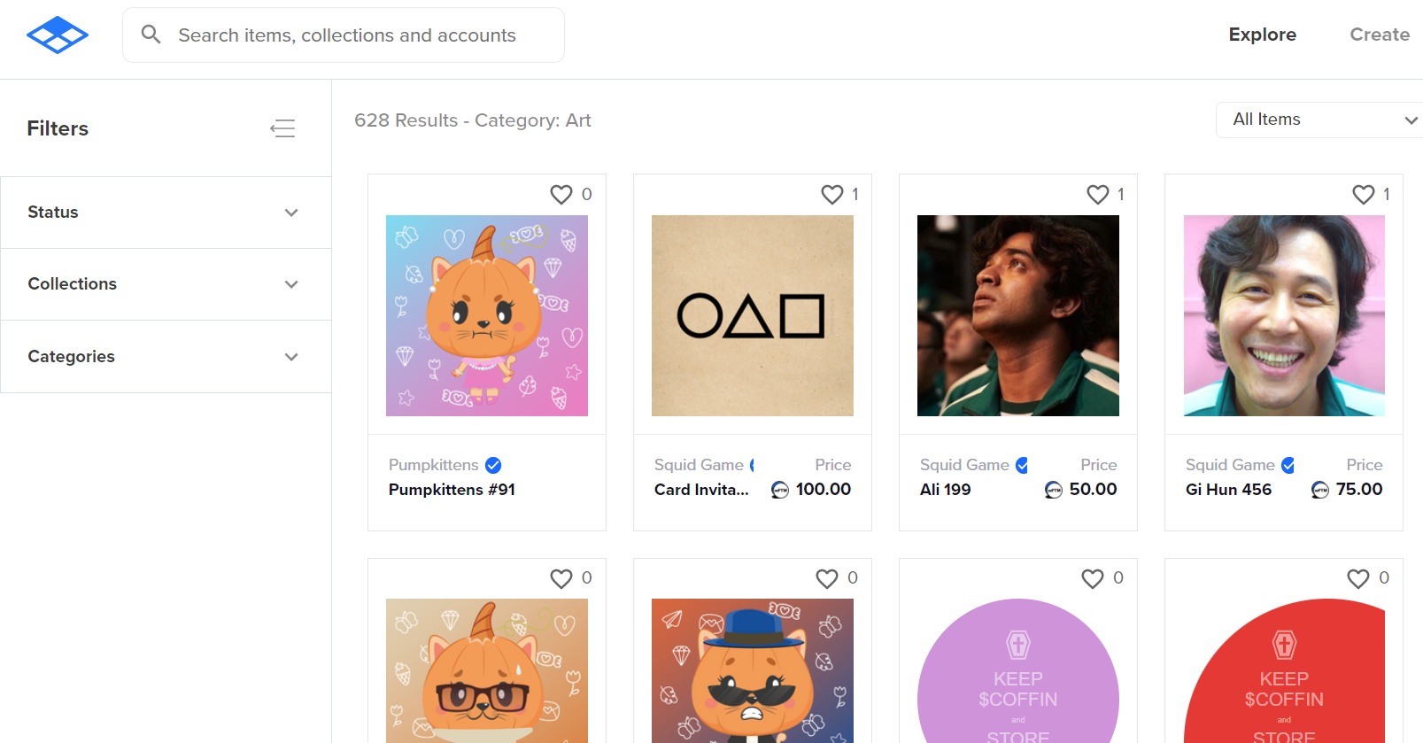Open the All Items sort dropdown
Screen dimensions: 1423x743
coord(1319,120)
